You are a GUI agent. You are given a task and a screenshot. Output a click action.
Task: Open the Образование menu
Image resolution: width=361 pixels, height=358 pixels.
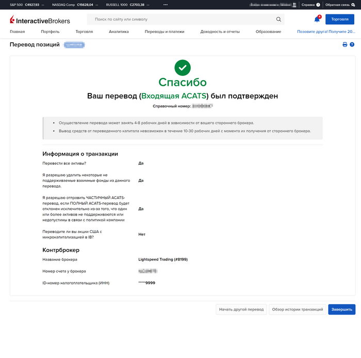(268, 32)
